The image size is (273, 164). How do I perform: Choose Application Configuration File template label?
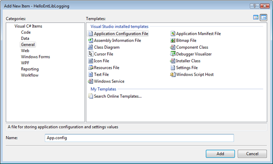click(x=121, y=33)
